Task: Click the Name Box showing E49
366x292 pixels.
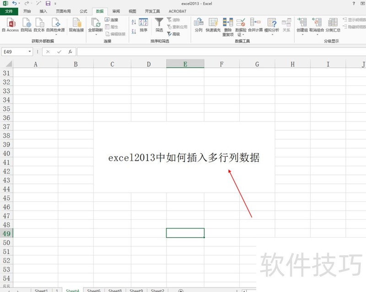Action: coord(15,52)
